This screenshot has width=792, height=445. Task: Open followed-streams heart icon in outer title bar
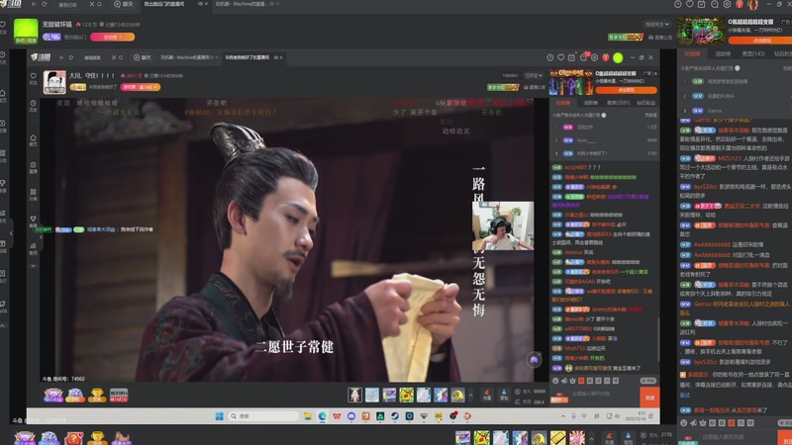click(x=689, y=4)
